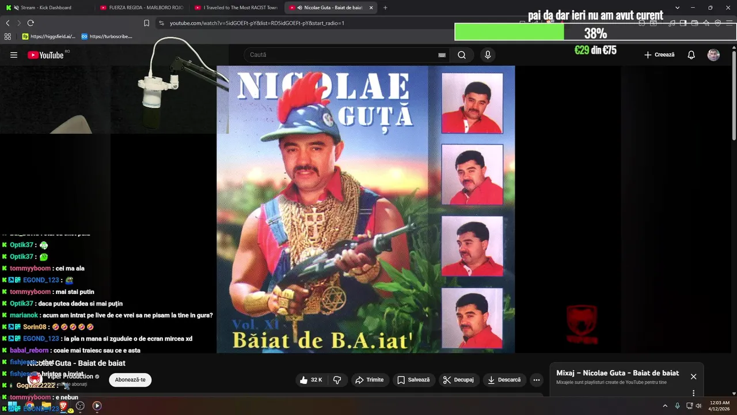
Task: Switch to I Travelled to The Most RACIST Town tab
Action: [x=235, y=7]
